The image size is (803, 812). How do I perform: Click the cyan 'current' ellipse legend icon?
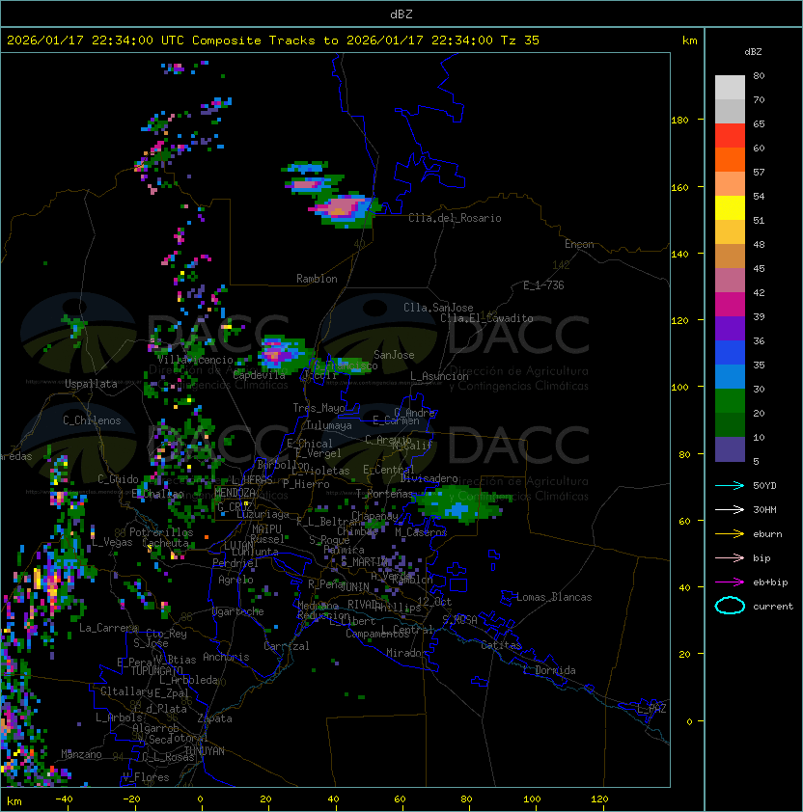point(730,606)
